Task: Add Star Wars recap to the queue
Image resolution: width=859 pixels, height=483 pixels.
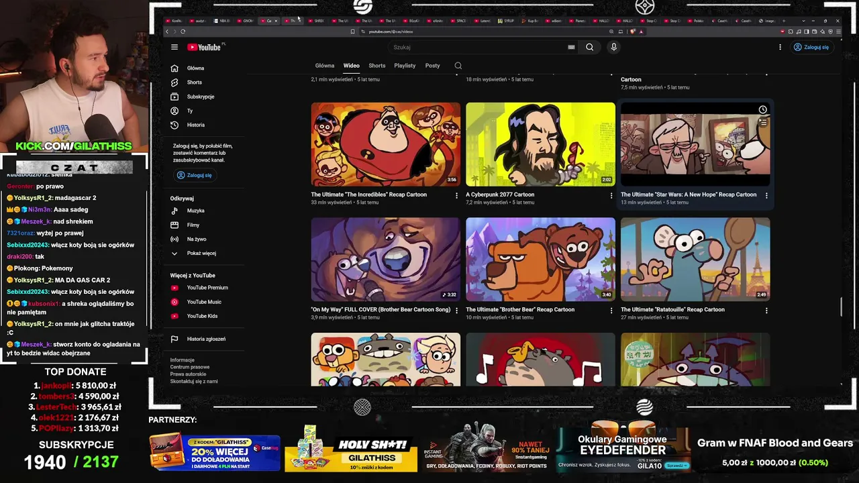Action: [762, 123]
